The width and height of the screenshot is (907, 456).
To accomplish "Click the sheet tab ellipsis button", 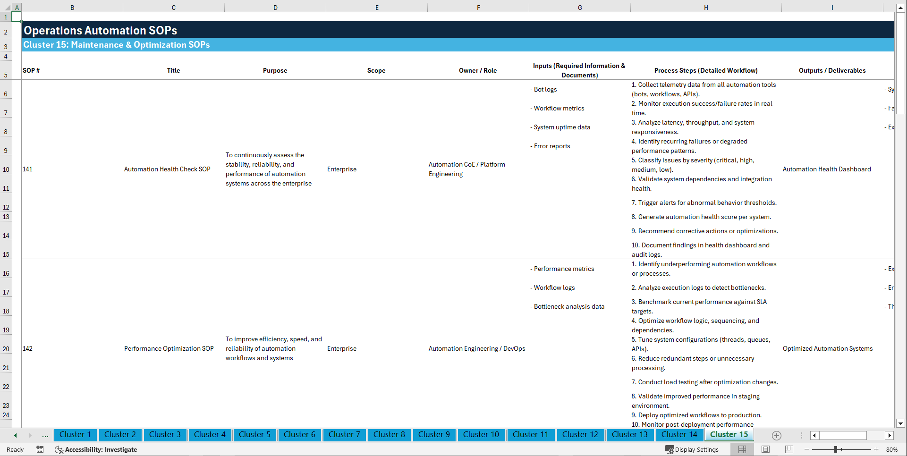I will click(45, 435).
